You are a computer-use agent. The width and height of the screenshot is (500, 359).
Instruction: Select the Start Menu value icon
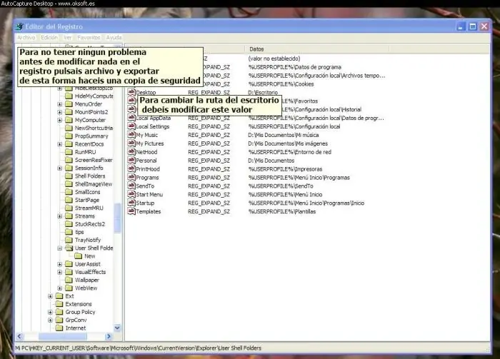click(x=131, y=194)
